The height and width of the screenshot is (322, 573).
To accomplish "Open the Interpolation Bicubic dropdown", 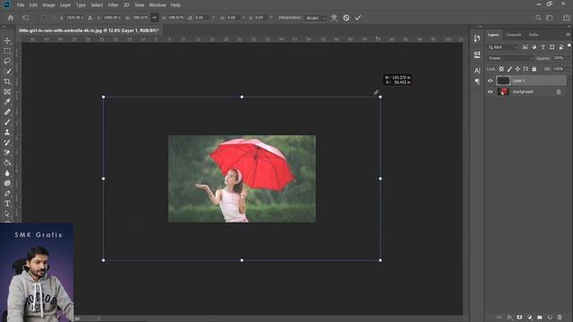I will (316, 18).
